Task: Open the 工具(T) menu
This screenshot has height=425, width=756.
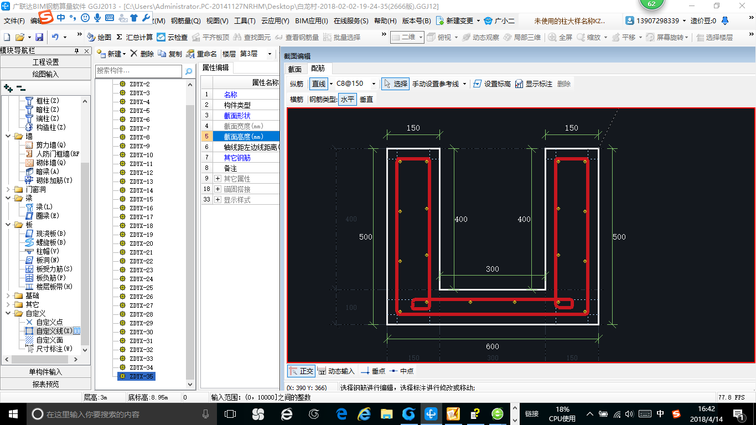Action: pos(245,21)
